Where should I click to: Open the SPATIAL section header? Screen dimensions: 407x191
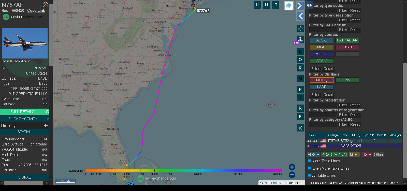tap(24, 132)
